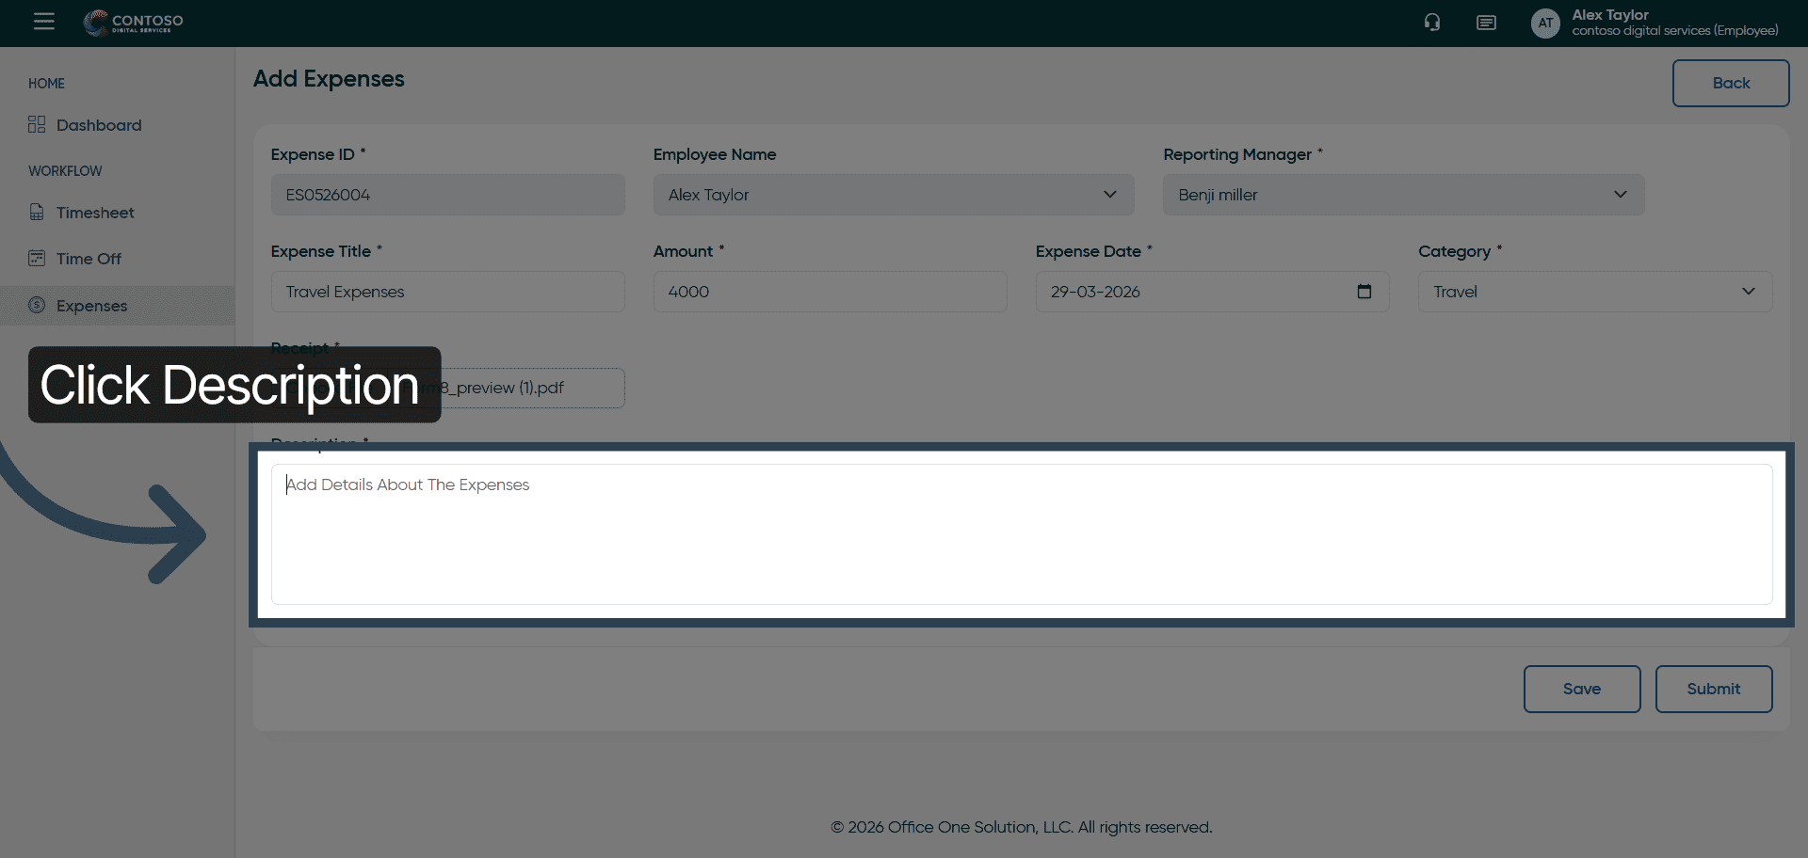Viewport: 1808px width, 858px height.
Task: Click the Contoso logo
Action: (x=134, y=23)
